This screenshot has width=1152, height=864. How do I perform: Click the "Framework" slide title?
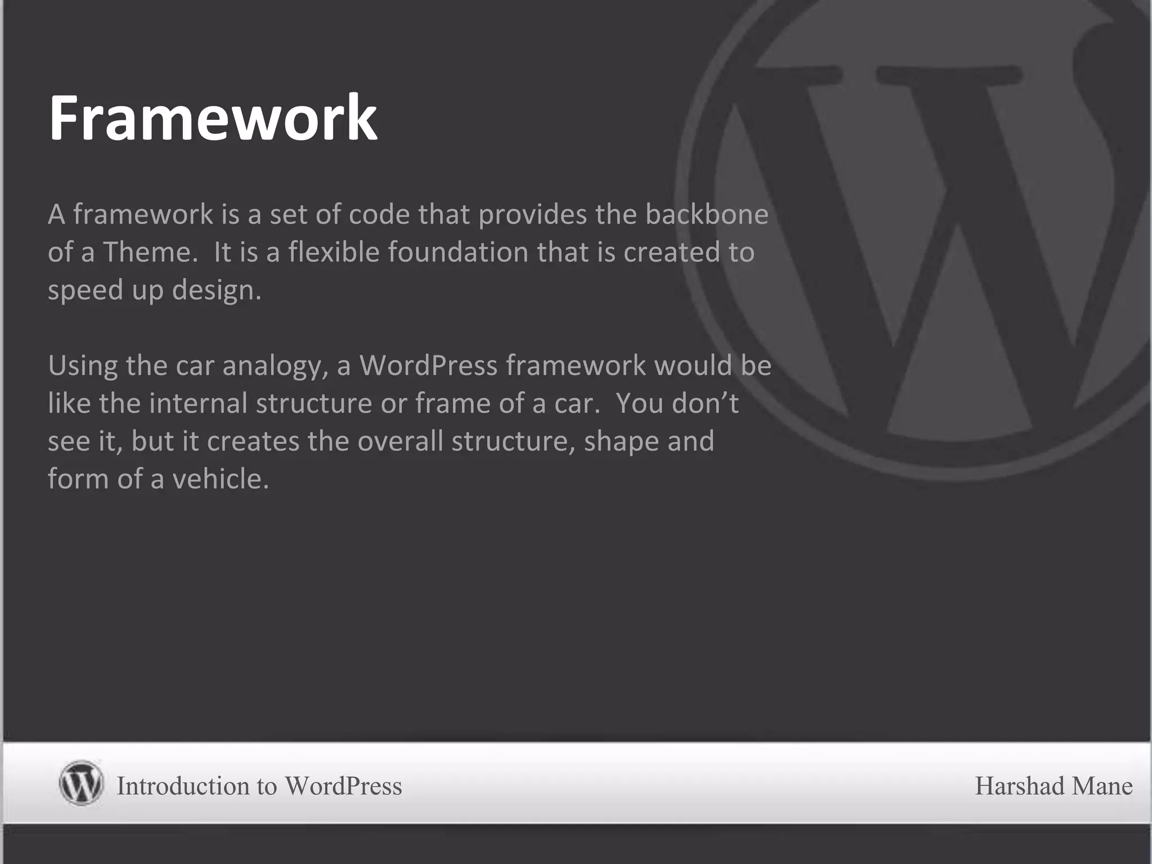pos(213,118)
